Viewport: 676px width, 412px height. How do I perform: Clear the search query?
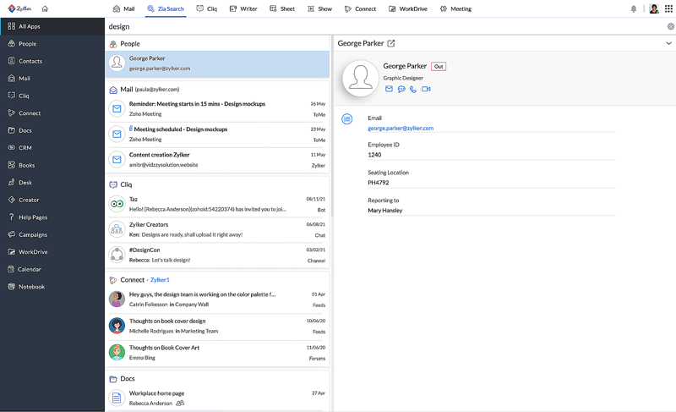pos(671,26)
